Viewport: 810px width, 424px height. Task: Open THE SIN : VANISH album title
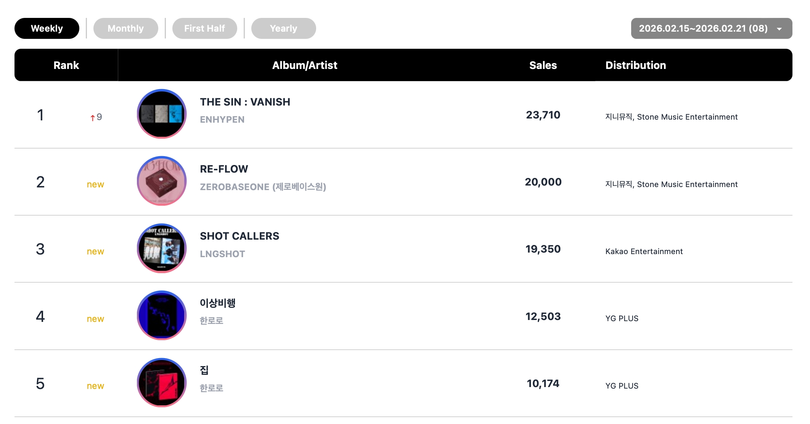point(245,102)
